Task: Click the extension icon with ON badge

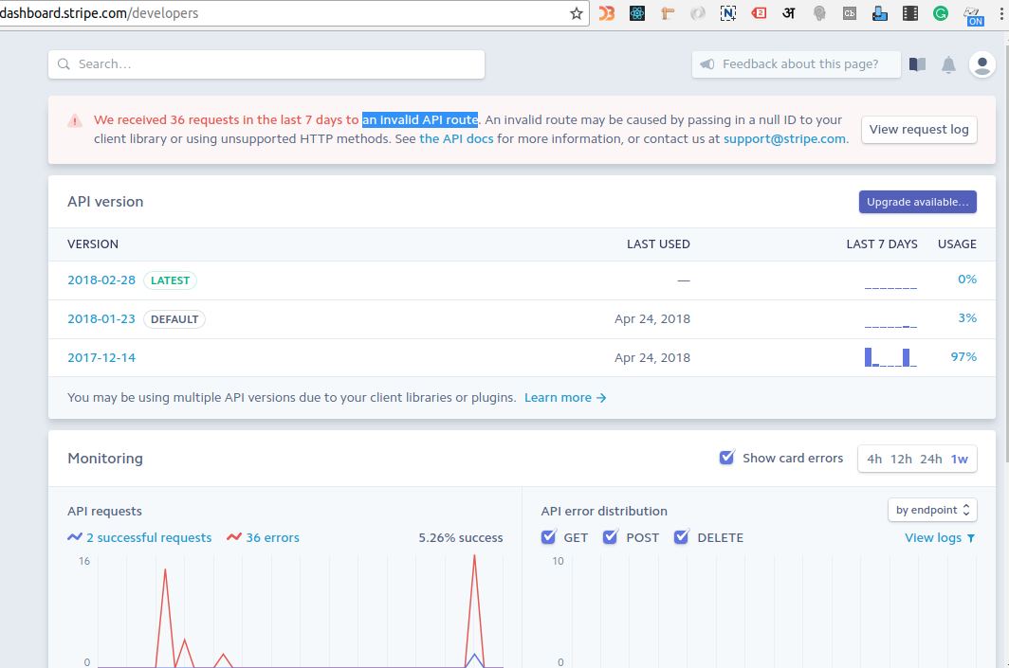Action: [973, 15]
